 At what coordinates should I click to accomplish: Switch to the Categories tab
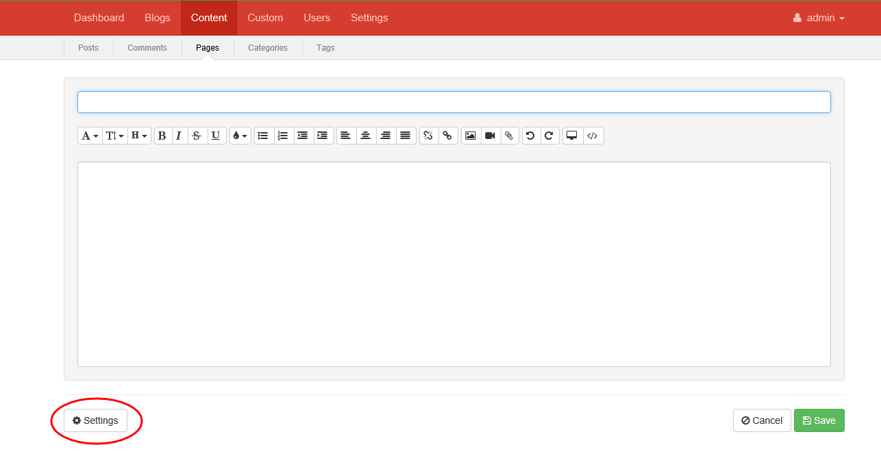point(267,48)
